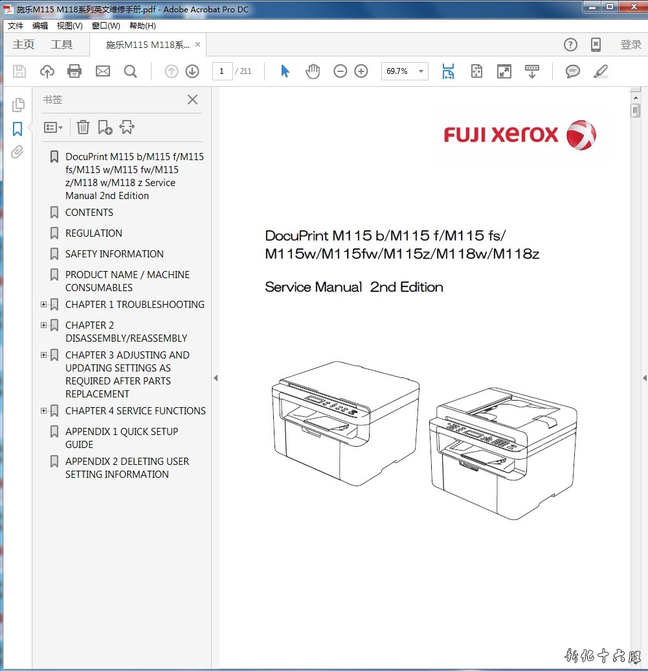Expand CHAPTER 4 SERVICE FUNCTIONS bookmark

[44, 411]
